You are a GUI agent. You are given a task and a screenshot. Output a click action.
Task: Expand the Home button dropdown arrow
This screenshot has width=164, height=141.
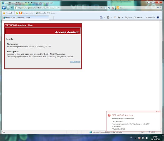tap(105, 17)
